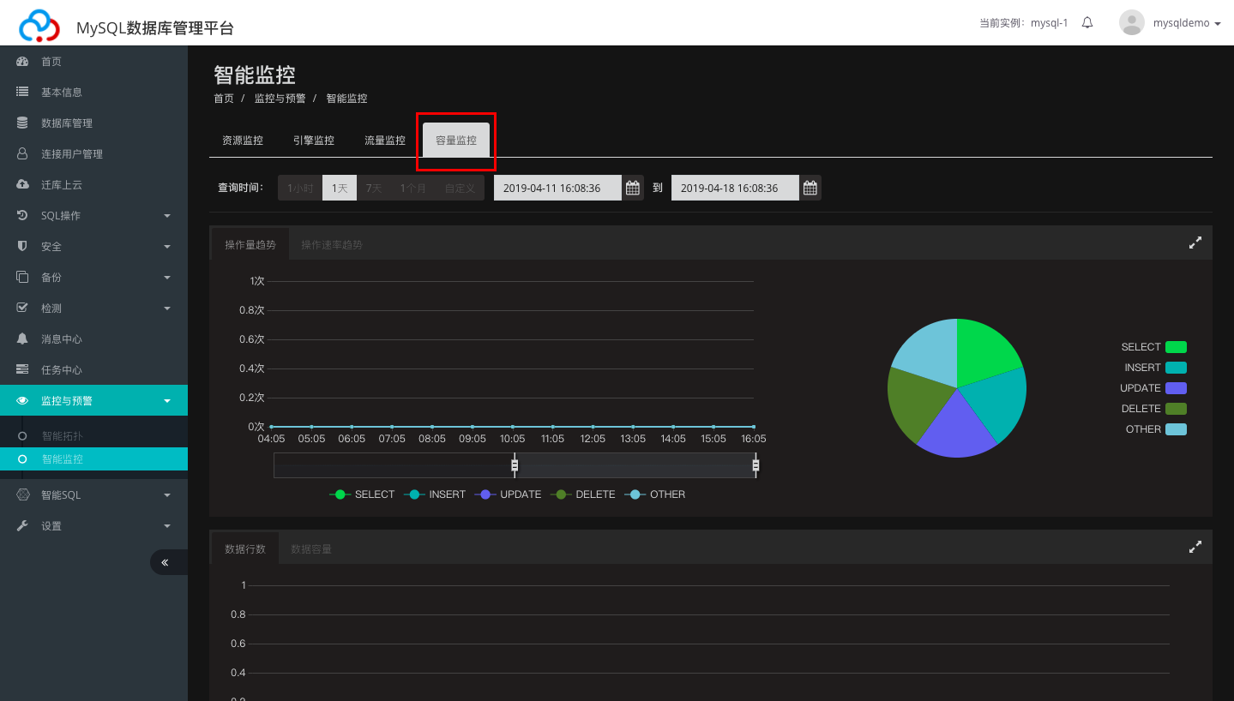Toggle OTHER series in line chart legend
Viewport: 1234px width, 701px height.
[655, 494]
